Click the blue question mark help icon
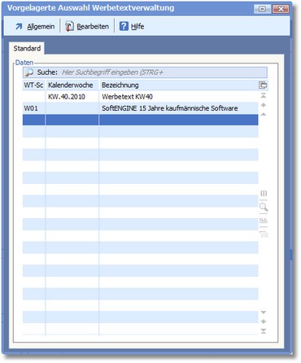The height and width of the screenshot is (363, 301). click(x=124, y=26)
